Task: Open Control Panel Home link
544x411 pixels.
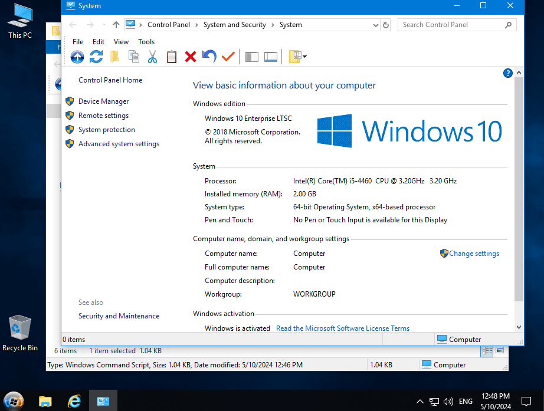Action: 110,80
